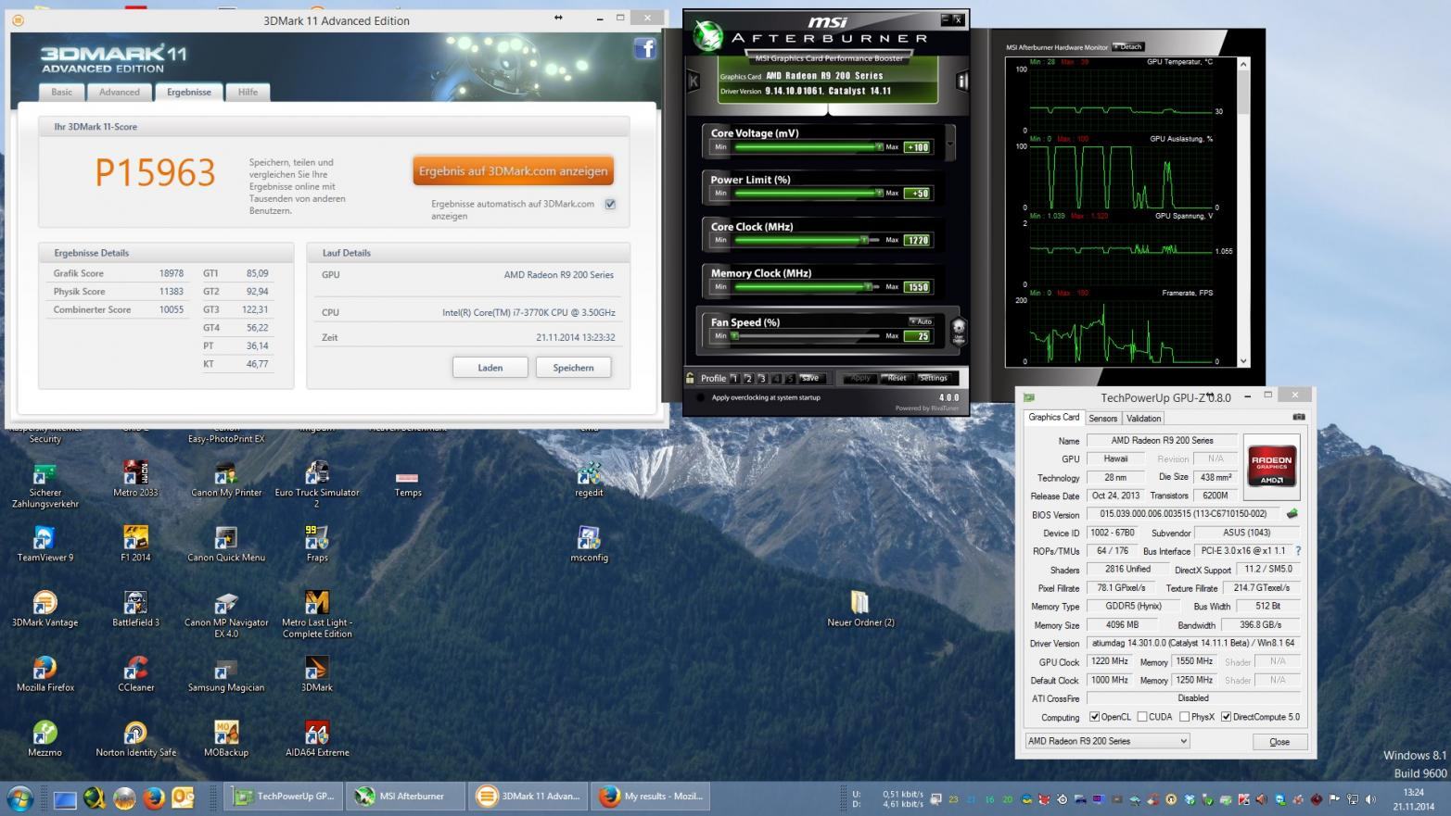Open Afterburner Settings button
Screen dimensions: 1451x816
coord(933,378)
